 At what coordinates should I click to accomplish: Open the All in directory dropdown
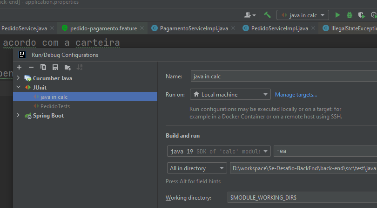coord(197,168)
